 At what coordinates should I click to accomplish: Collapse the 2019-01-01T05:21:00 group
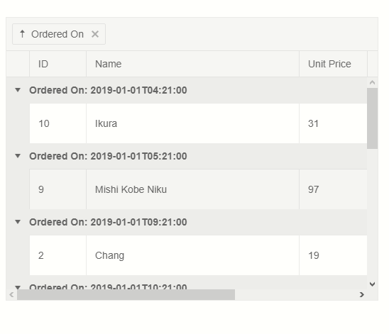[x=18, y=156]
